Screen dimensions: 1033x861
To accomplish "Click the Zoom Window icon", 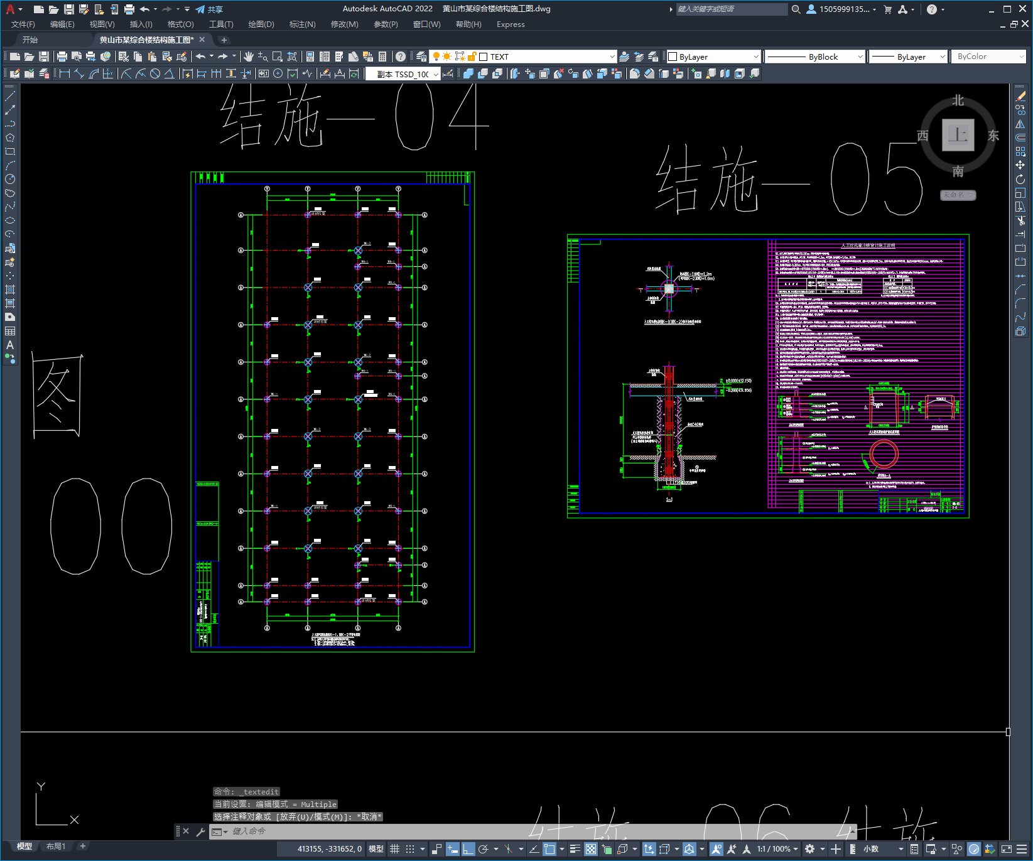I will coord(277,57).
